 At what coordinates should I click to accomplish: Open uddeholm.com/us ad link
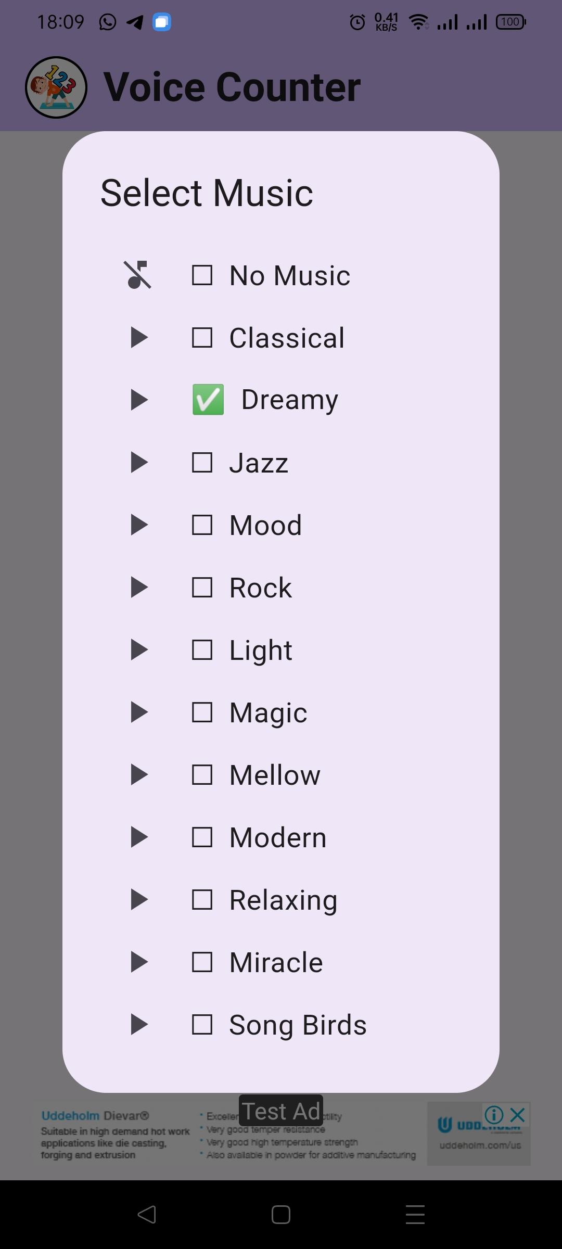click(480, 1145)
